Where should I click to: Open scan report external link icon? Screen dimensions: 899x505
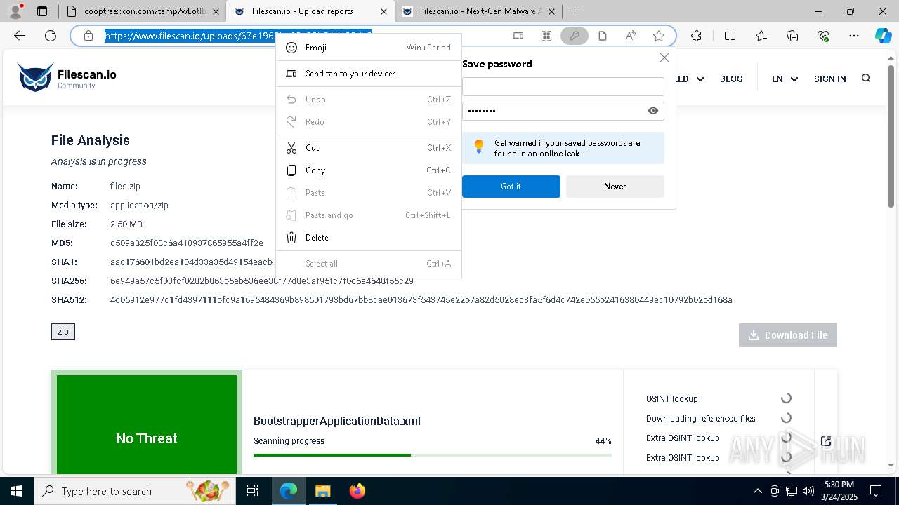pos(826,441)
